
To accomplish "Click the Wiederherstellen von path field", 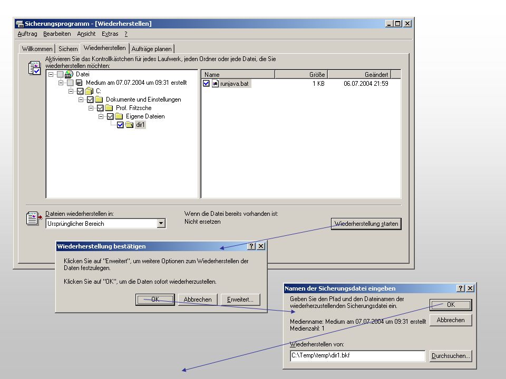I will coord(357,355).
